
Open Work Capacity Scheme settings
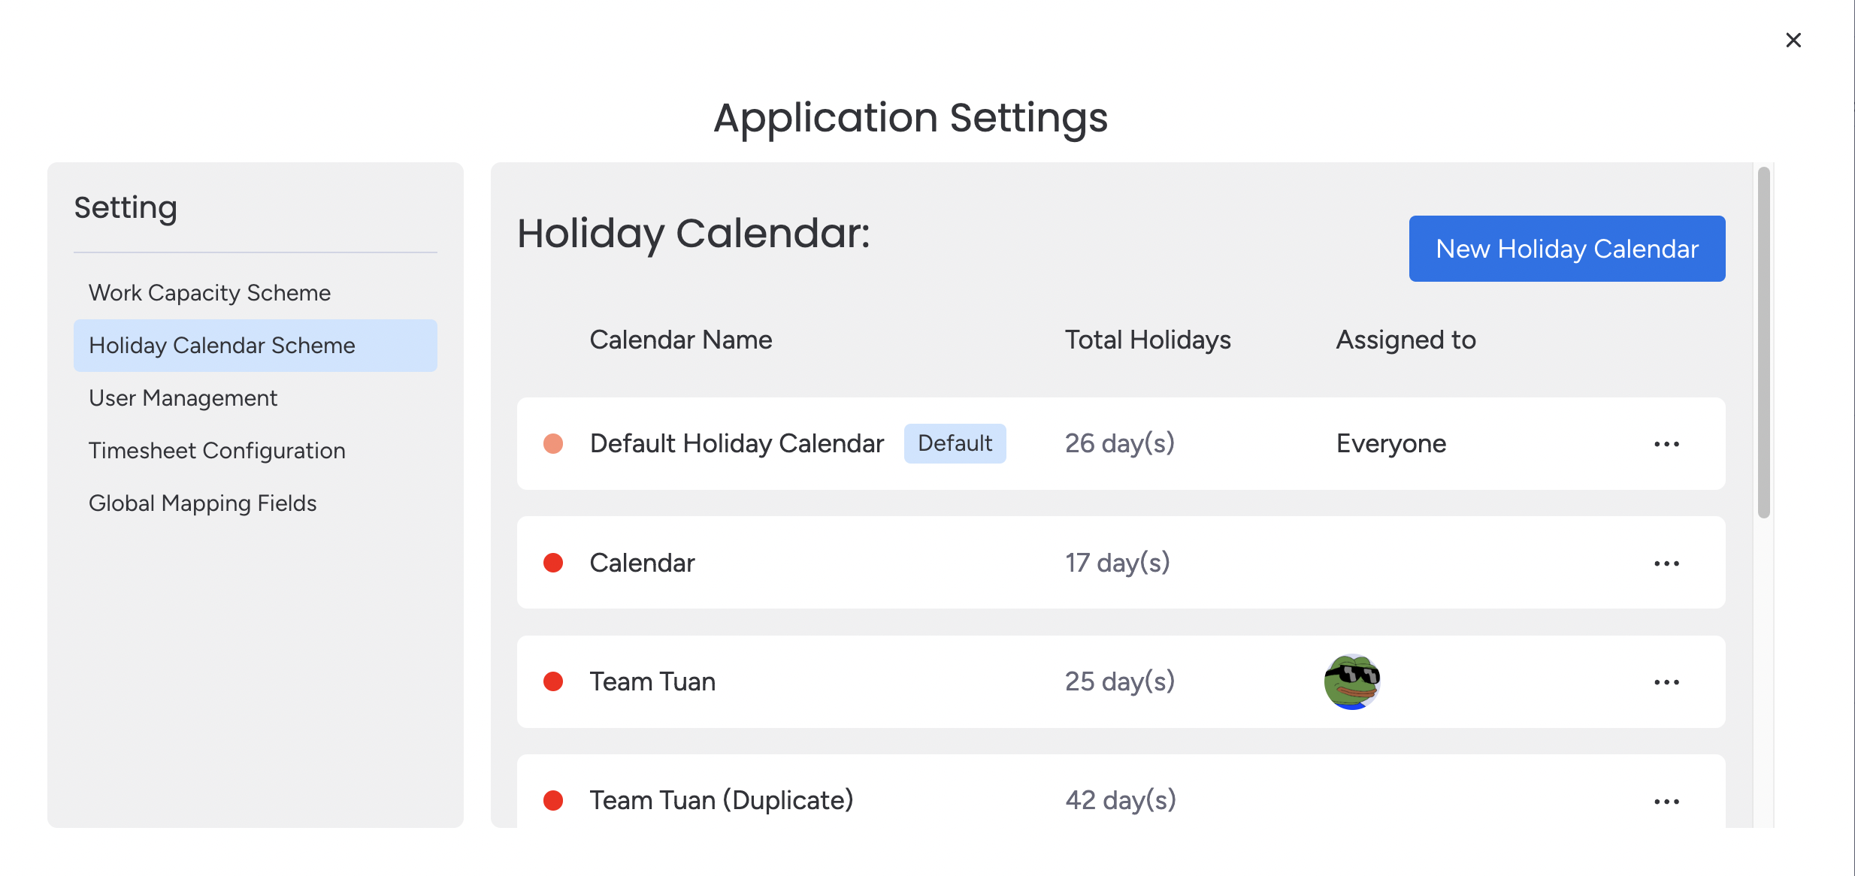pos(210,293)
